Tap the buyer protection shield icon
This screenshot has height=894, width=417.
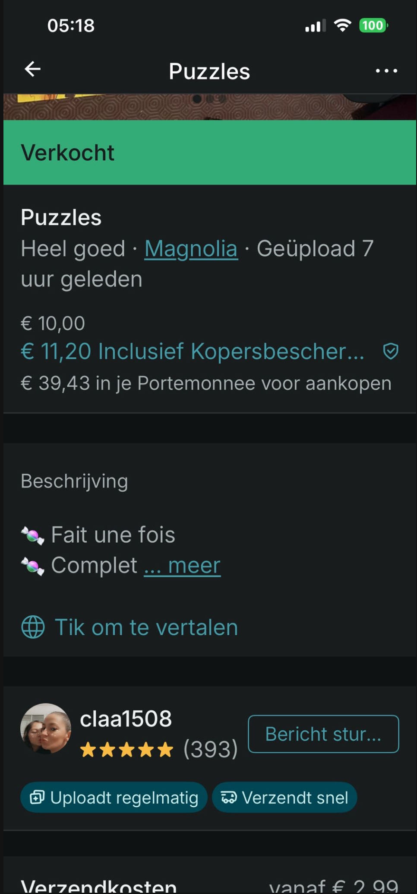(391, 351)
